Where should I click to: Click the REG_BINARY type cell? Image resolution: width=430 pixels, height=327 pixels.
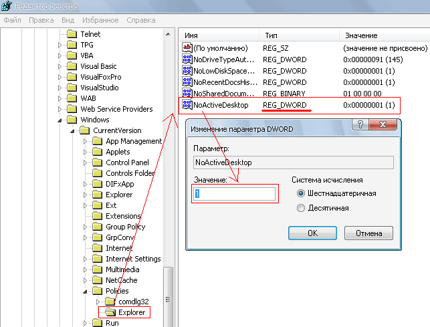coord(284,94)
